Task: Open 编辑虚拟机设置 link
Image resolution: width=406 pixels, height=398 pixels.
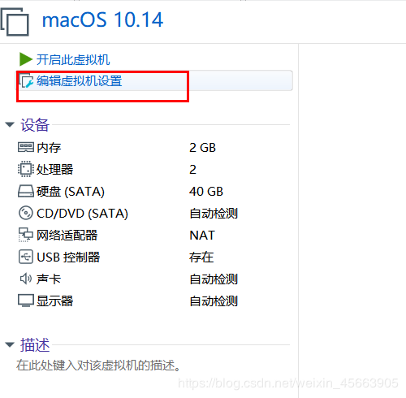Action: [80, 81]
